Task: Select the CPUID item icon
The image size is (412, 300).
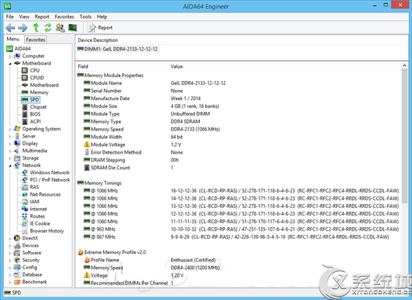Action: point(25,78)
